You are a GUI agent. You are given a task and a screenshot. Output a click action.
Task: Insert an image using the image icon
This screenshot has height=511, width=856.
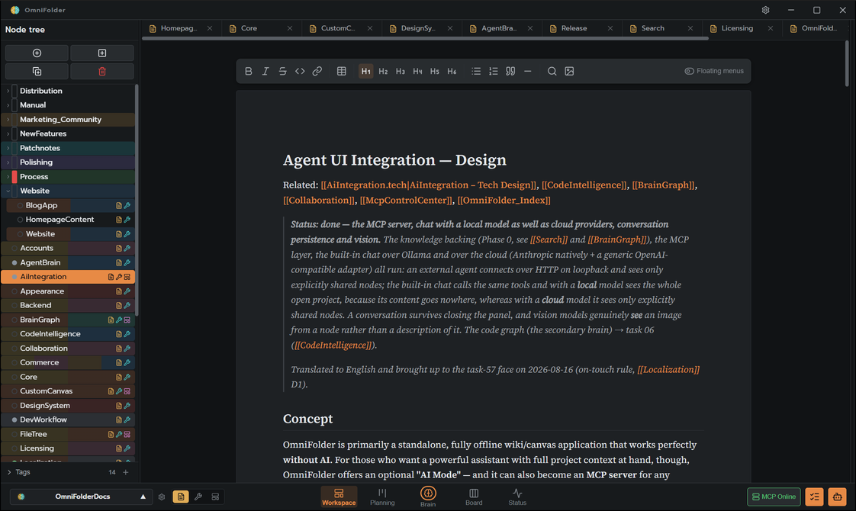pyautogui.click(x=569, y=71)
